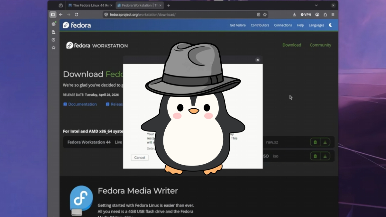
Task: Close the 'The Fedora Linux 44' tab
Action: (111, 5)
